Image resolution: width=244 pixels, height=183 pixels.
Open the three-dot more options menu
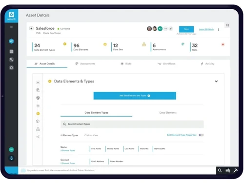coord(219,29)
